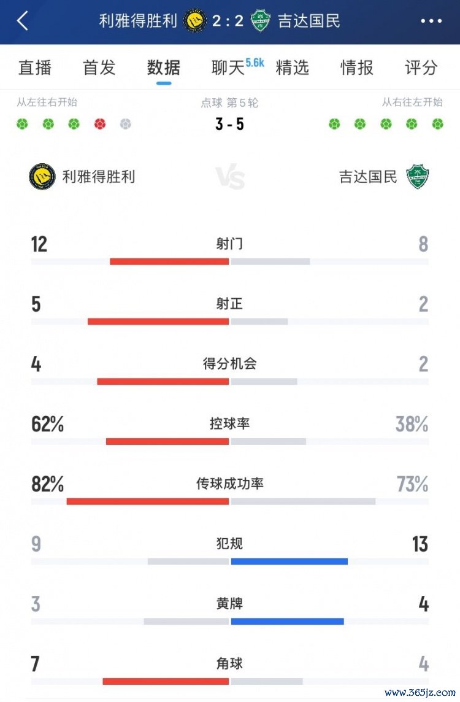
Task: Tap the 3 - 5 penalty shootout score
Action: pos(229,124)
